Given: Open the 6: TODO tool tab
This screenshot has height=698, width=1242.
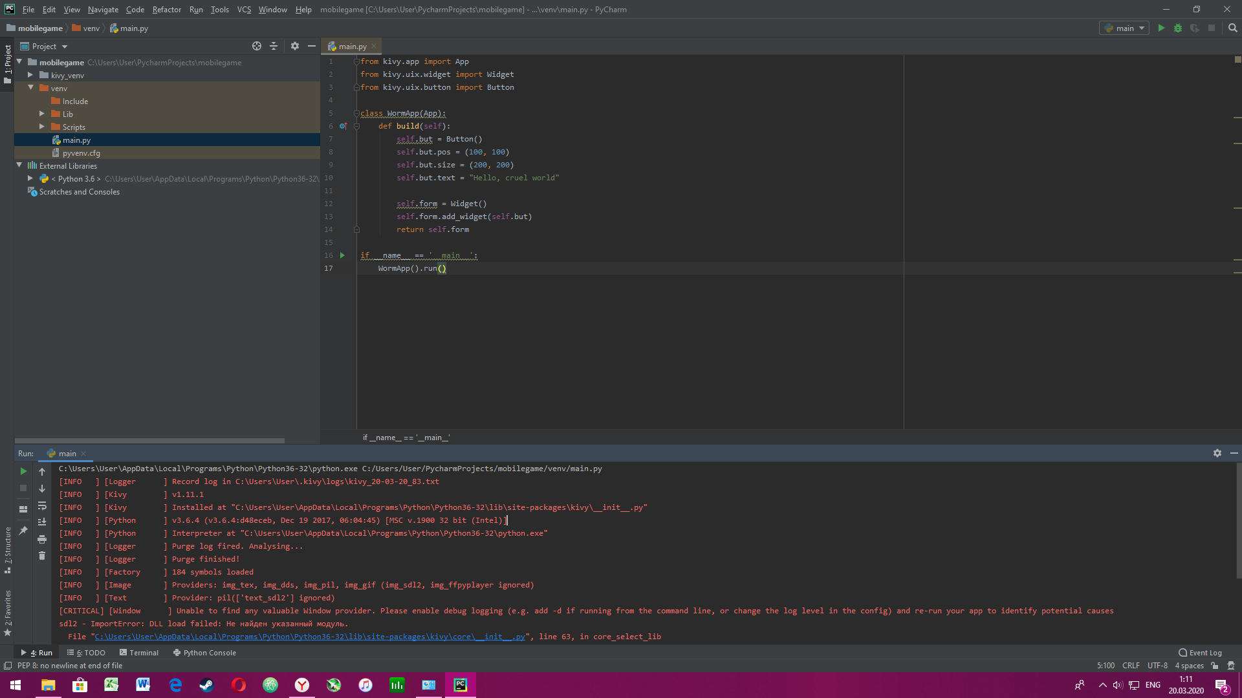Looking at the screenshot, I should 87,653.
